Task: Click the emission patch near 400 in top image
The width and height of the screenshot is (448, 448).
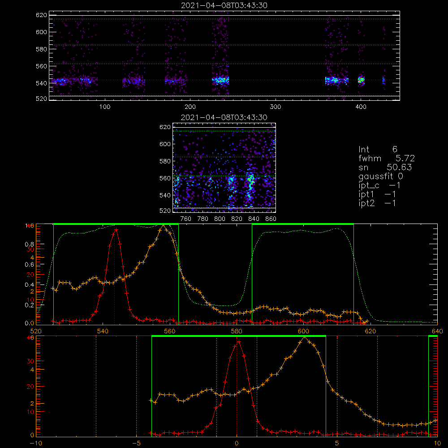Action: 362,80
